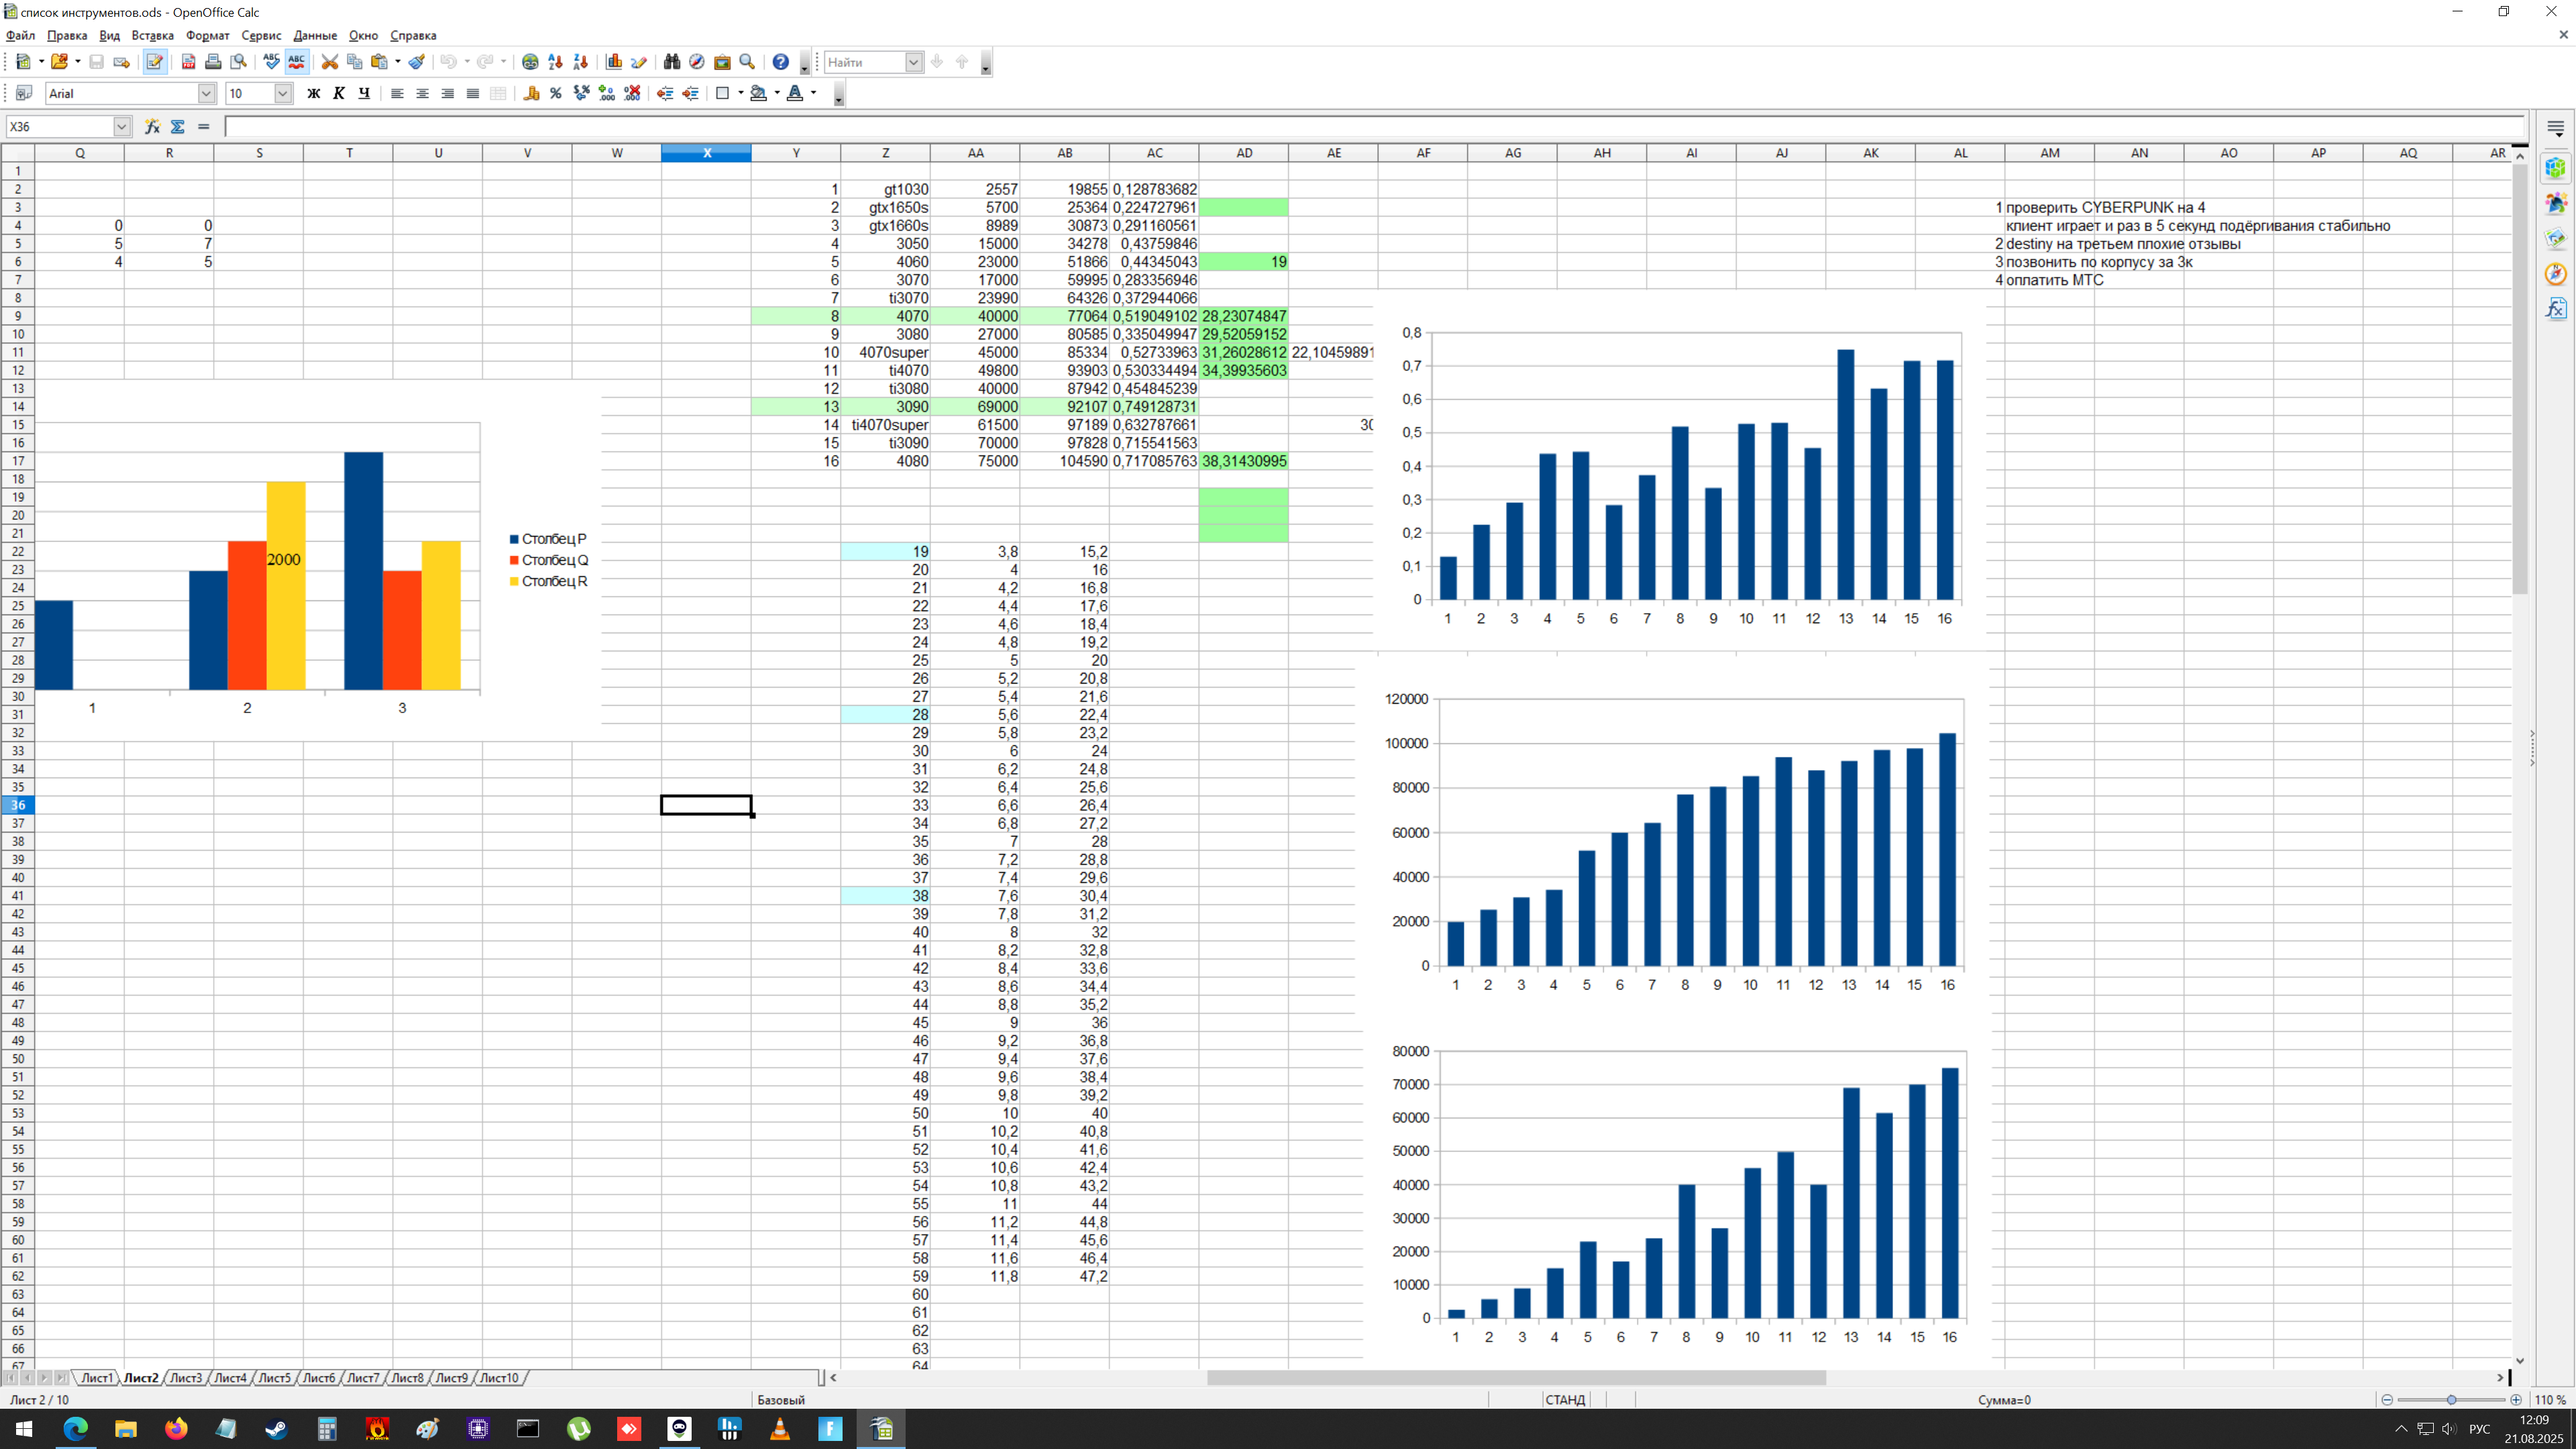Screen dimensions: 2576x1449
Task: Open the Формат menu
Action: [x=208, y=35]
